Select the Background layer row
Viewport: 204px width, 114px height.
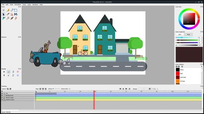pyautogui.click(x=18, y=95)
